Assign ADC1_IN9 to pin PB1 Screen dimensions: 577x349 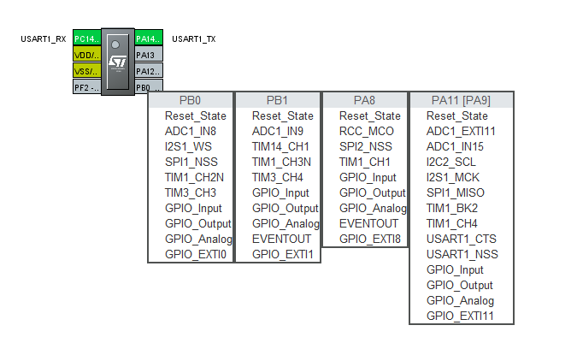[278, 132]
